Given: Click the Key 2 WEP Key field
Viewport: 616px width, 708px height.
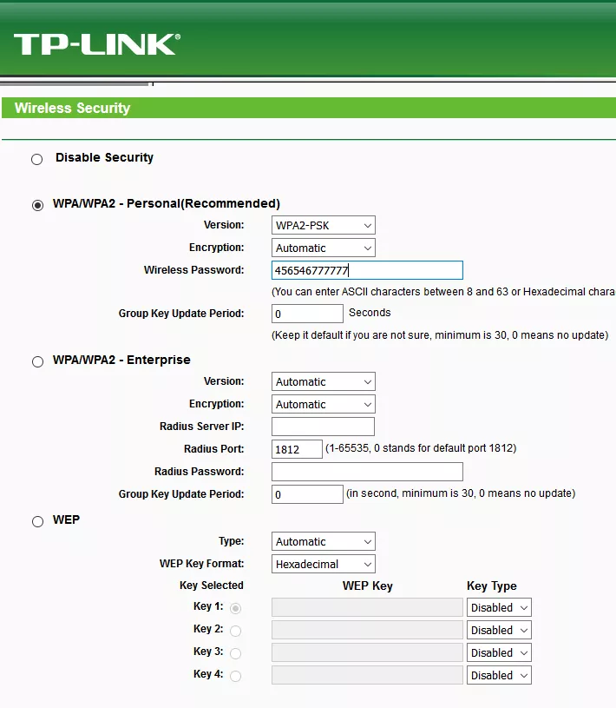Looking at the screenshot, I should coord(367,630).
